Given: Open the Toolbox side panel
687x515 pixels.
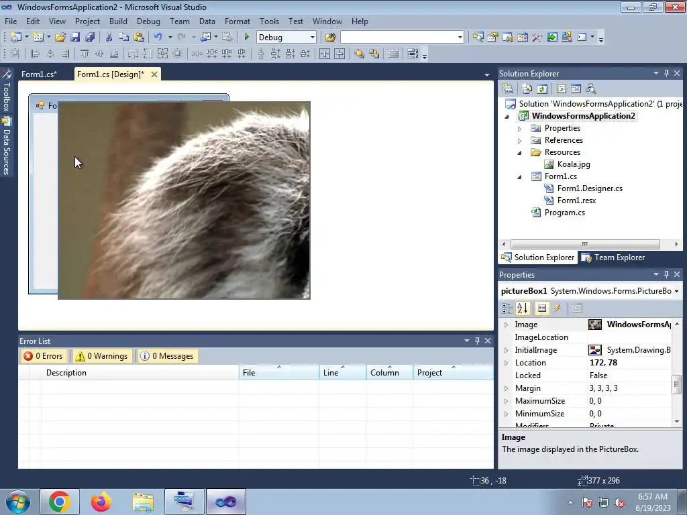Looking at the screenshot, I should [x=6, y=91].
